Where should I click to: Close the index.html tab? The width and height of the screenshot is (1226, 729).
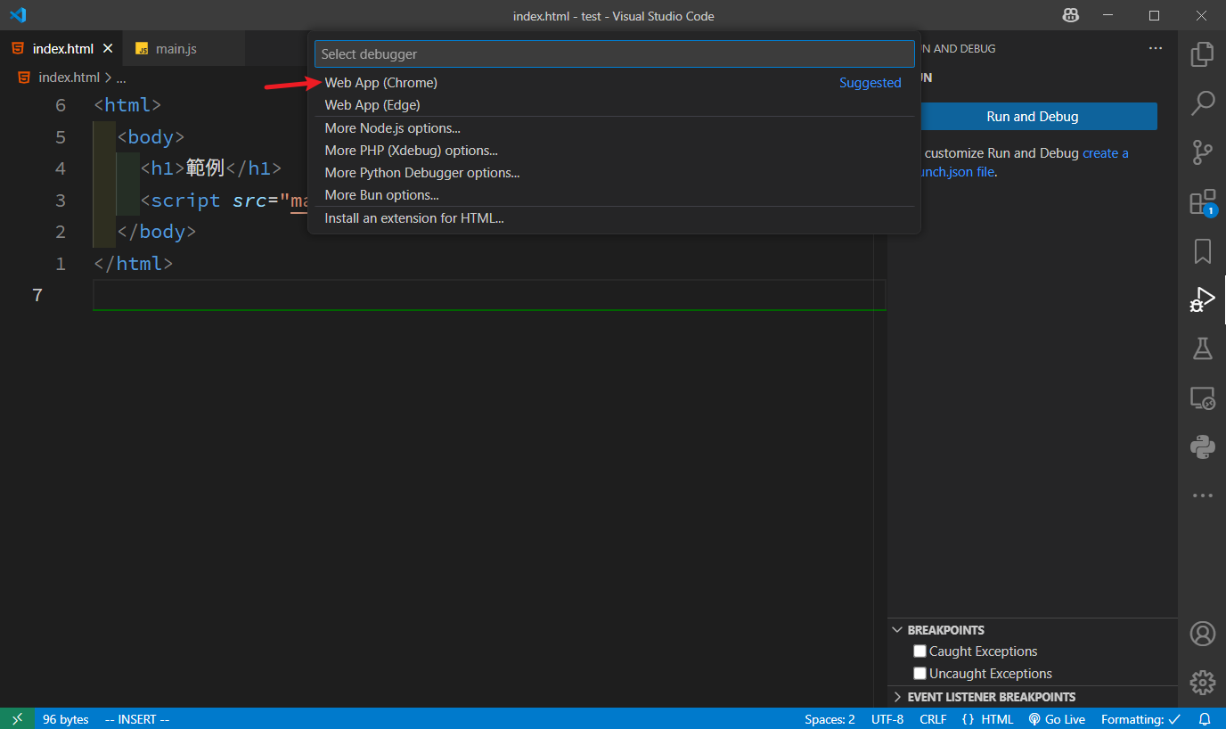tap(109, 49)
